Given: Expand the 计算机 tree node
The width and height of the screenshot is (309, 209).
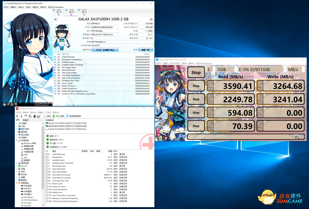Looking at the screenshot, I should (x=17, y=123).
